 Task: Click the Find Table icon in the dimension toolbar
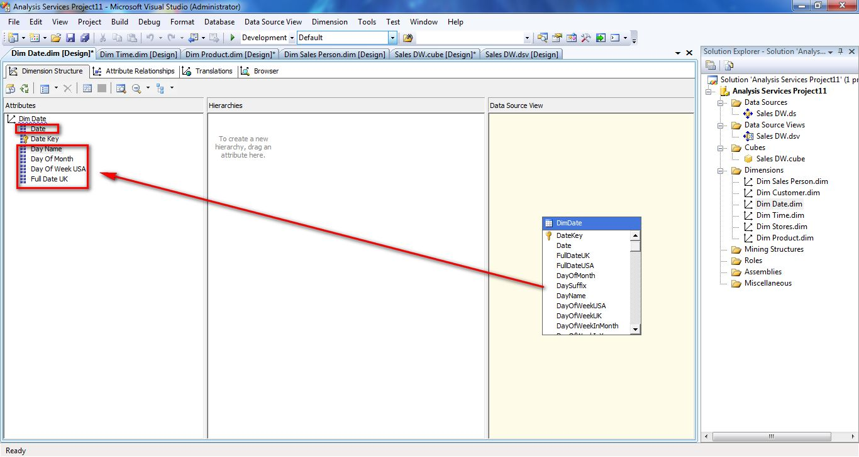tap(121, 89)
